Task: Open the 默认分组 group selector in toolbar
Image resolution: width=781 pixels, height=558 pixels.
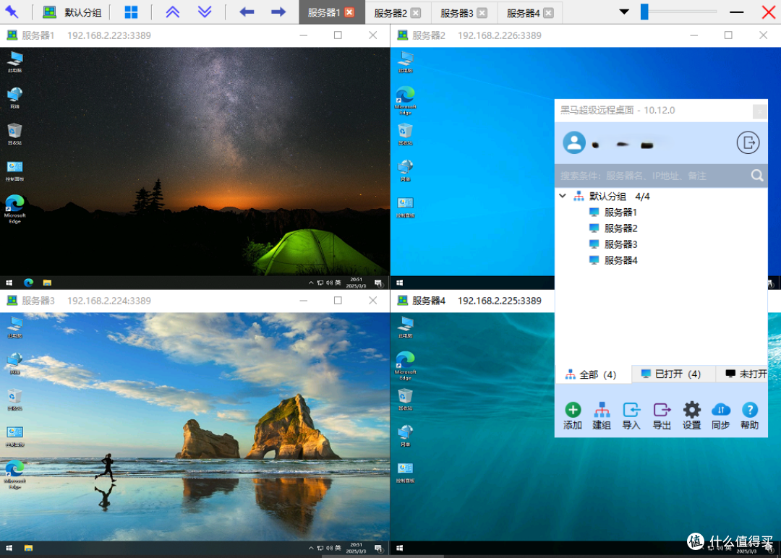Action: point(72,12)
